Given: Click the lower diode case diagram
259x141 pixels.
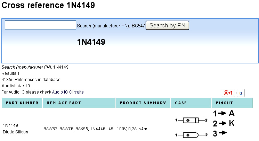Looking at the screenshot, I should (x=191, y=134).
